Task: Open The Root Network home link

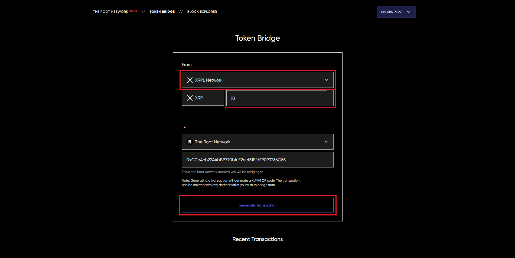Action: click(110, 12)
